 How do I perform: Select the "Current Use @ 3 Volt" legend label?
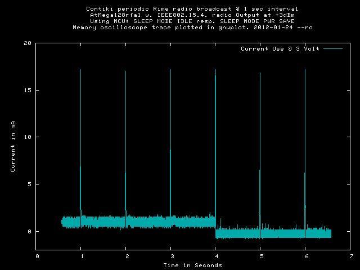(280, 49)
